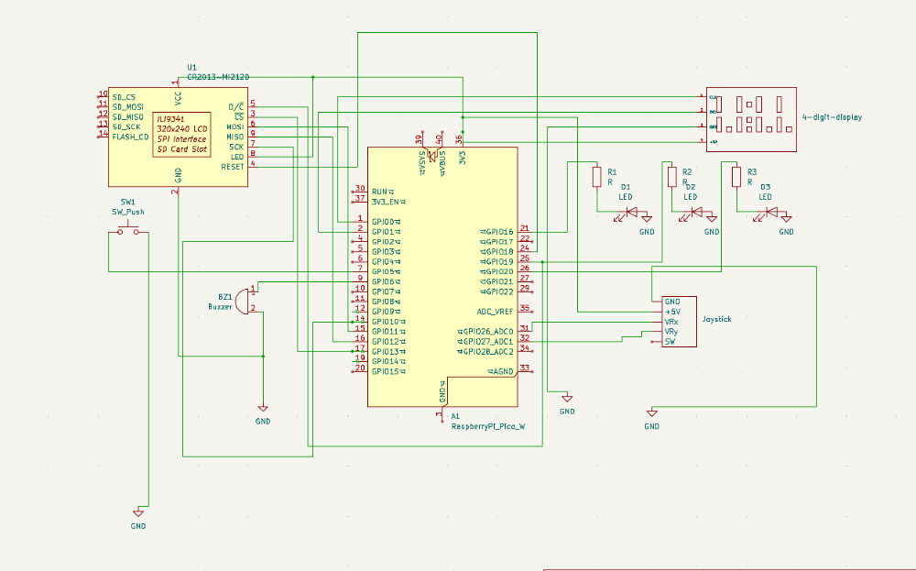916x571 pixels.
Task: Click the Joystick label
Action: (x=717, y=319)
